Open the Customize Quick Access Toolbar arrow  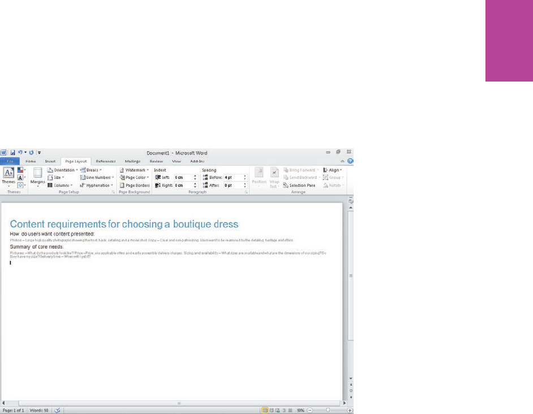click(39, 153)
